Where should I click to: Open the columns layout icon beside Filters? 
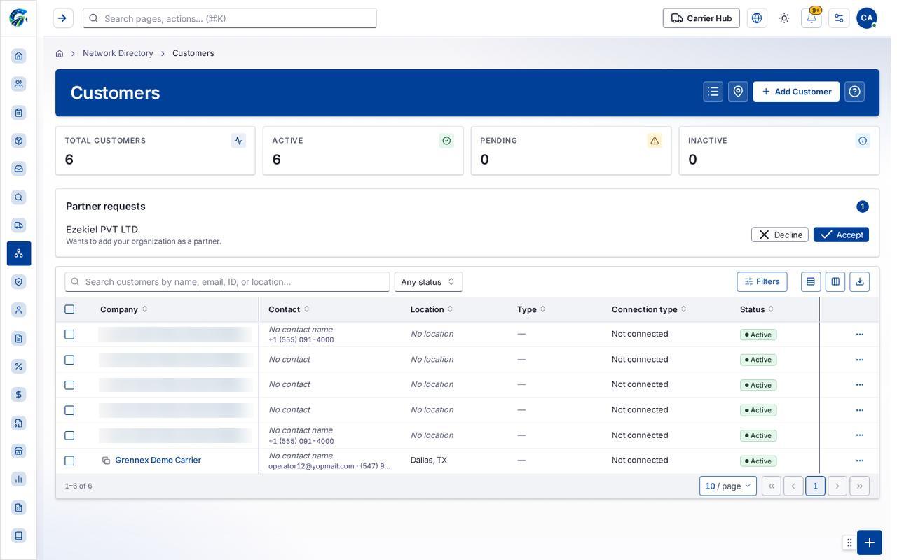pos(835,282)
